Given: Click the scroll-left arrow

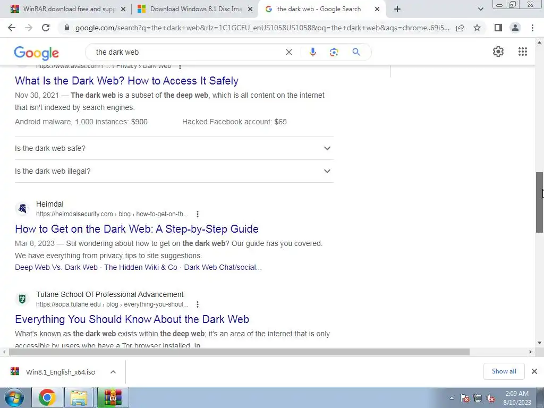Looking at the screenshot, I should coord(4,352).
